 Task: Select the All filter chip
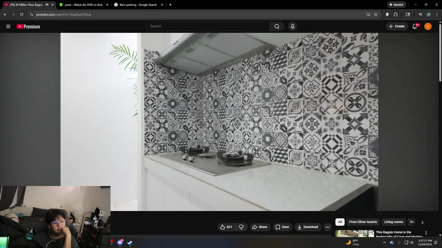[x=340, y=222]
